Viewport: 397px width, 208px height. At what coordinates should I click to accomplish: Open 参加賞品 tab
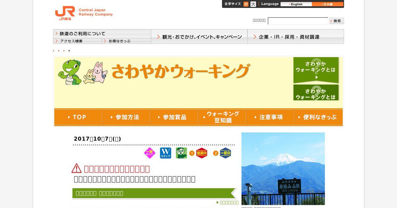tap(174, 117)
